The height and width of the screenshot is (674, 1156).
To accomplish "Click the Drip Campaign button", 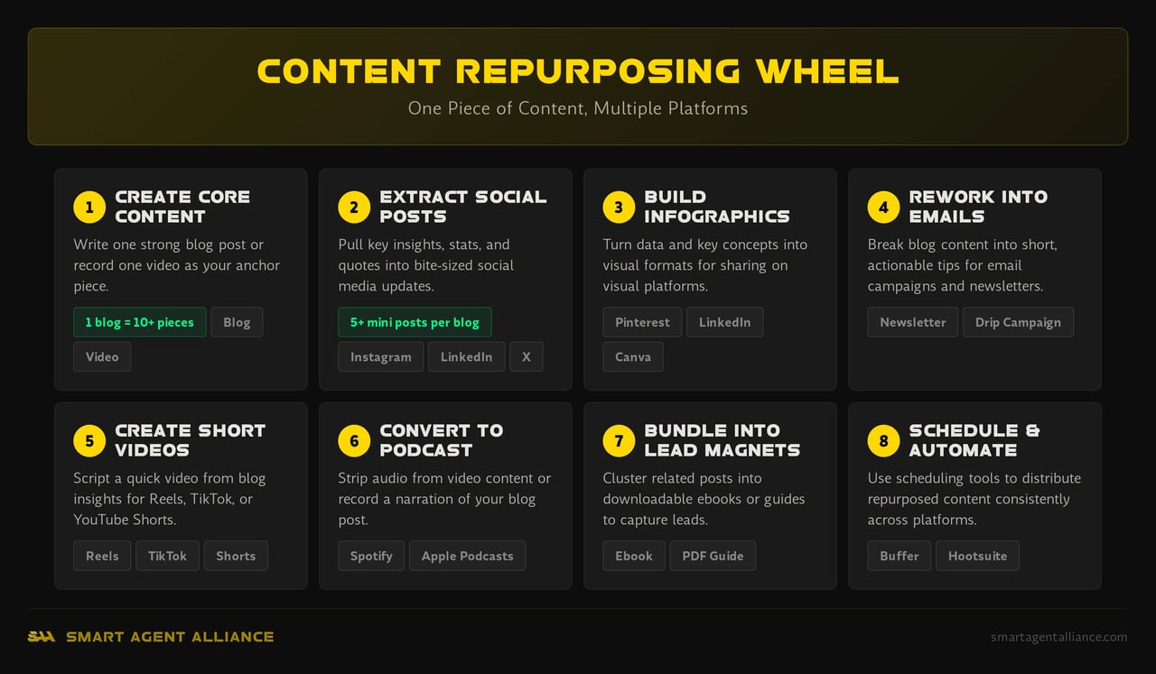I will (1018, 321).
